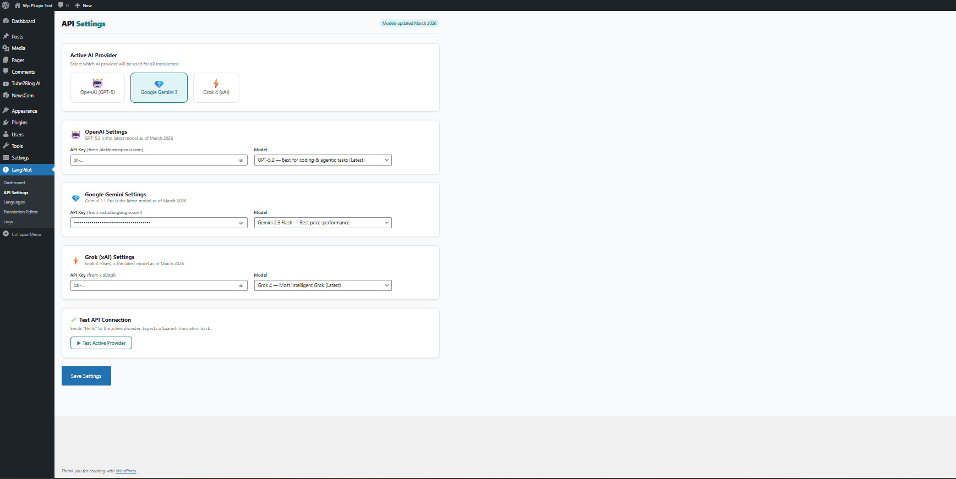Click the Dashboard gauge icon in sidebar
Screen dimensions: 956x479
point(6,21)
